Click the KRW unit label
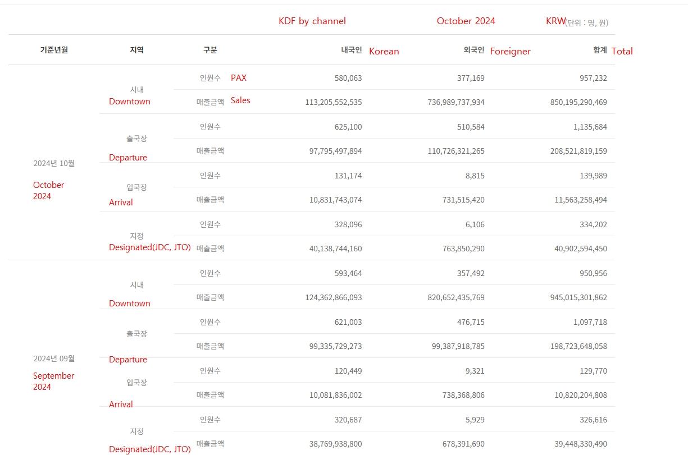The width and height of the screenshot is (688, 455). 555,21
